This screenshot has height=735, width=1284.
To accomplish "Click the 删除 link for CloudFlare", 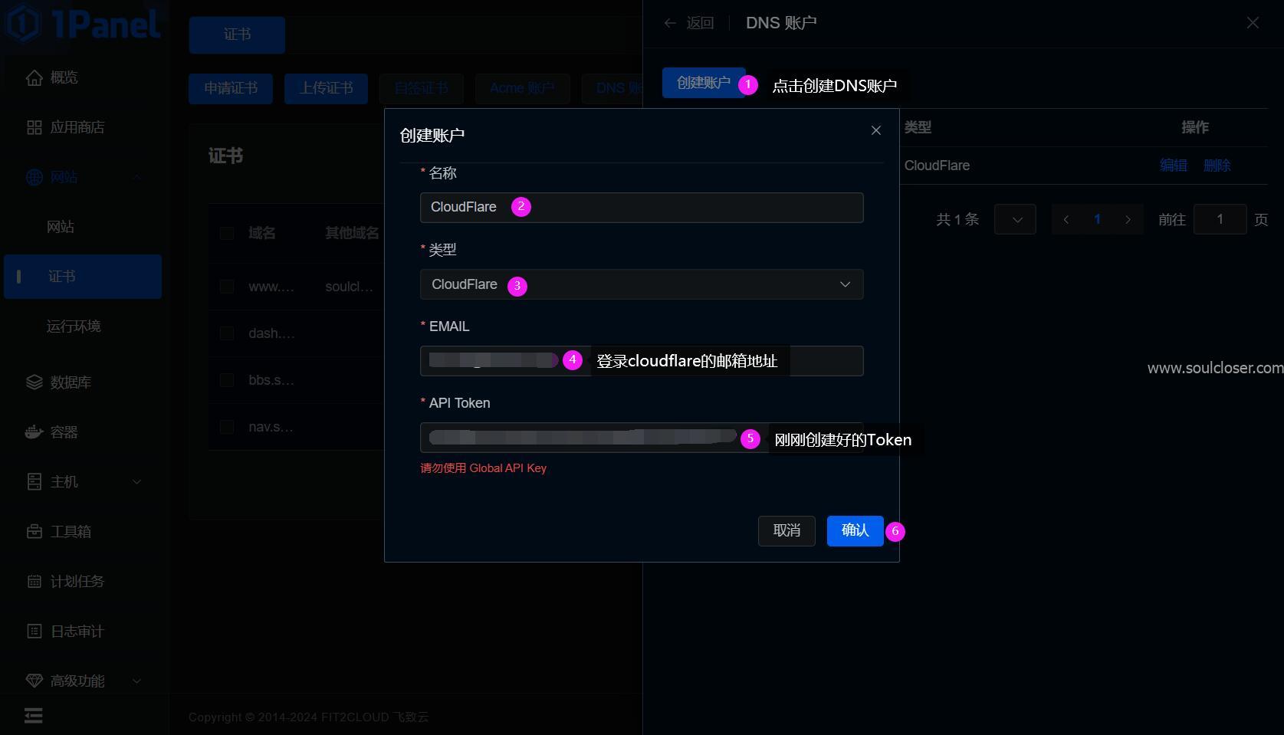I will pos(1217,166).
